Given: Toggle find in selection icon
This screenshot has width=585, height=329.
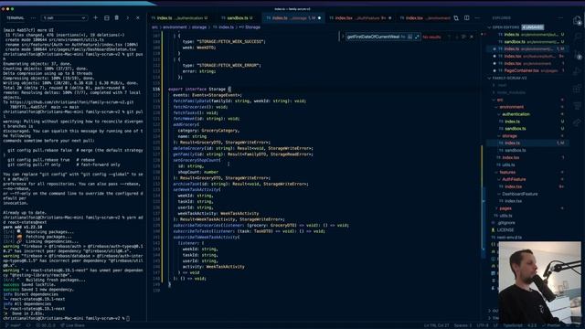Looking at the screenshot, I should click(x=463, y=37).
